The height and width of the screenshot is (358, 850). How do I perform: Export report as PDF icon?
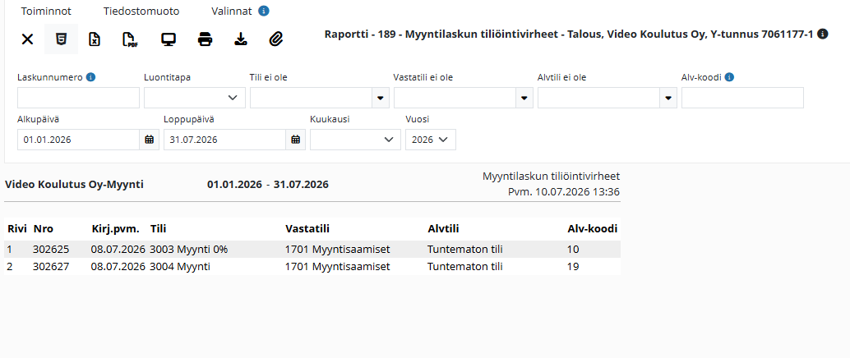(129, 39)
